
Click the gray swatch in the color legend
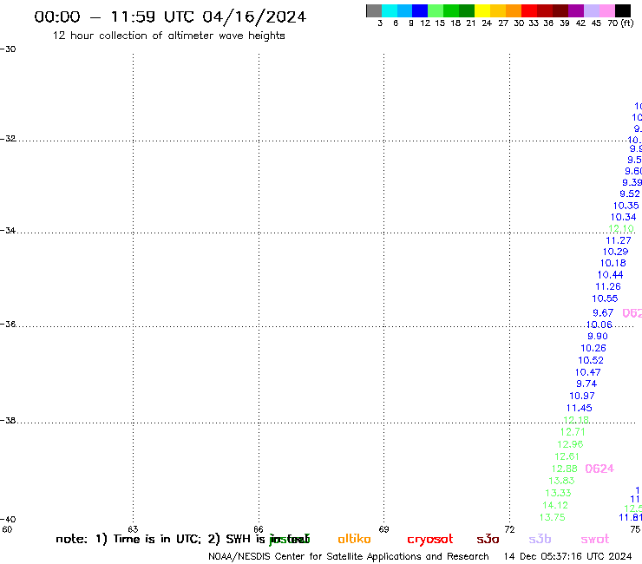pos(374,10)
